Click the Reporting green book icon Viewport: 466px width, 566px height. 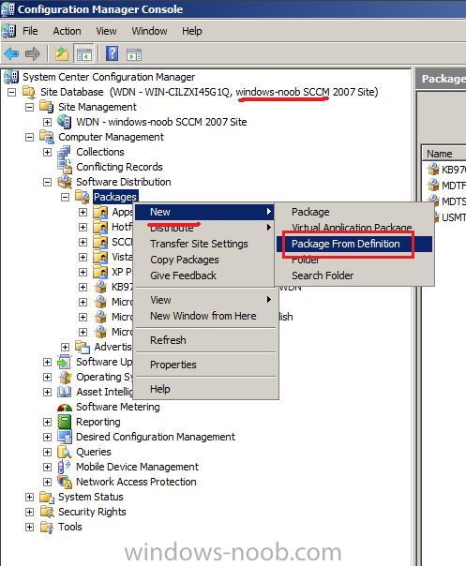(65, 422)
